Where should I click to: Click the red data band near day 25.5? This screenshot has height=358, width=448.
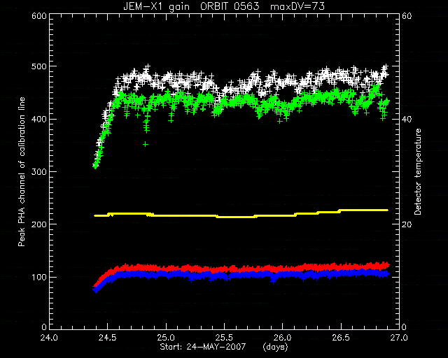point(224,269)
